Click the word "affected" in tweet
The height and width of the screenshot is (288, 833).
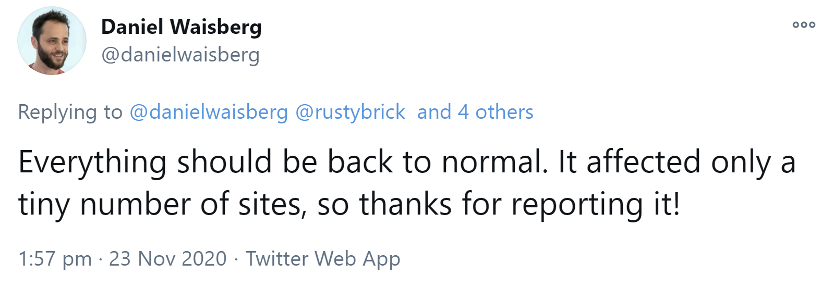pyautogui.click(x=643, y=162)
